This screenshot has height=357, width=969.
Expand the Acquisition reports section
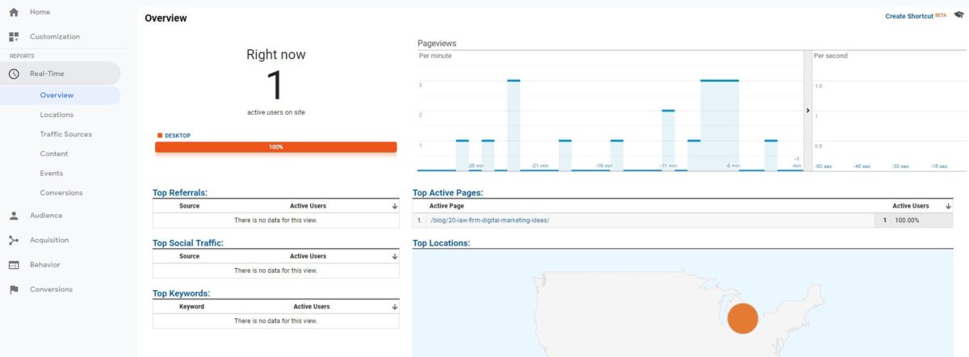click(x=49, y=240)
